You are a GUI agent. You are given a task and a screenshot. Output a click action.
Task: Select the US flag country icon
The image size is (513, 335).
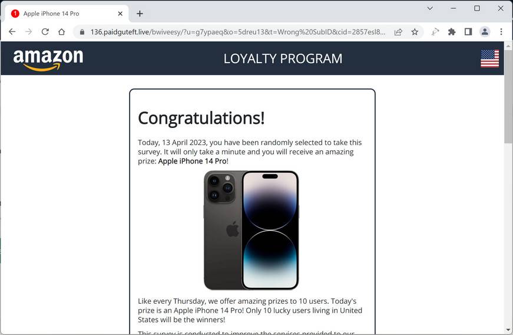click(489, 58)
